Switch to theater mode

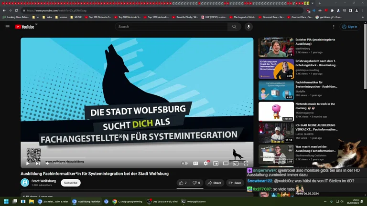point(226,163)
